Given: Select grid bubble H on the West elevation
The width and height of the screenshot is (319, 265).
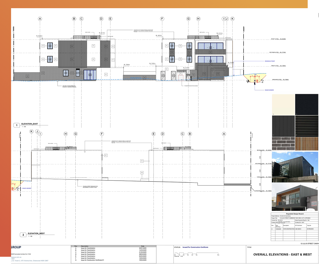Looking at the screenshot, I should coord(66,134).
